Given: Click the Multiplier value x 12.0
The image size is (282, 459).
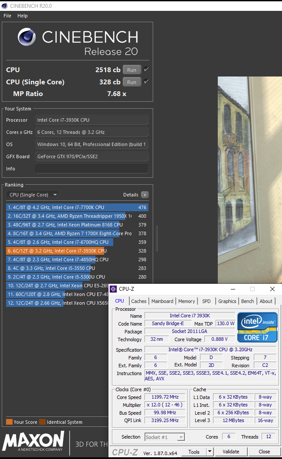Looking at the screenshot, I should pos(165,405).
